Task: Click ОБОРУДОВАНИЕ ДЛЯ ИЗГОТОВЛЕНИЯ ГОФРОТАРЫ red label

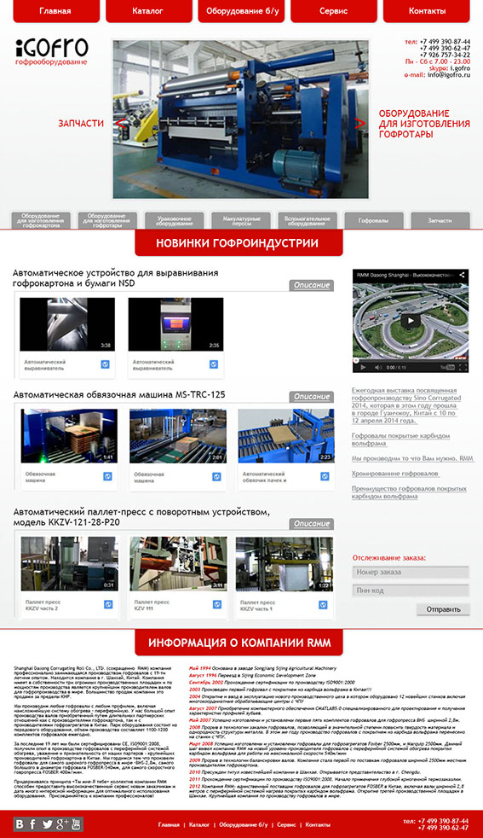Action: pyautogui.click(x=424, y=124)
